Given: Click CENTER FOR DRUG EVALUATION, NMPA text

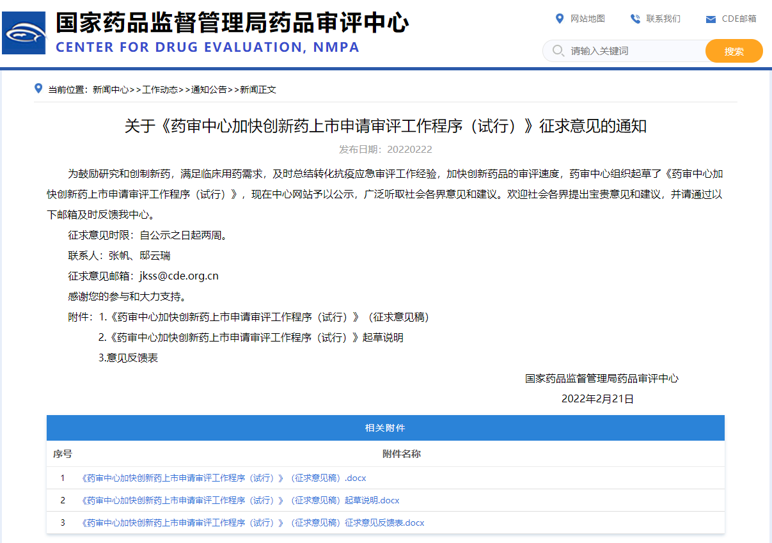Looking at the screenshot, I should tap(208, 47).
